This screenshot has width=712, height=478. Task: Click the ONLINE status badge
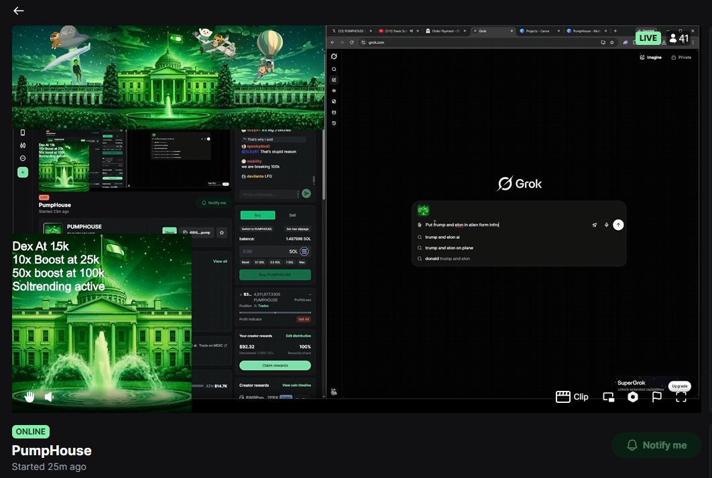(31, 432)
